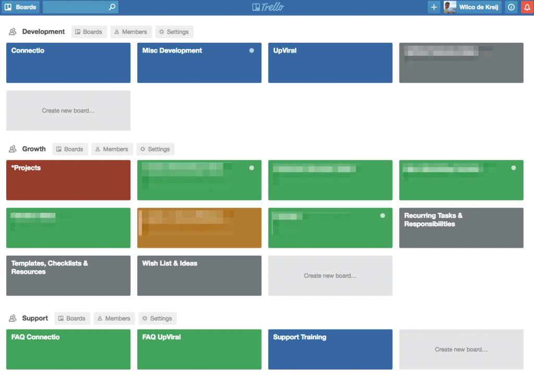Image resolution: width=534 pixels, height=380 pixels.
Task: Open the information icon
Action: (x=511, y=7)
